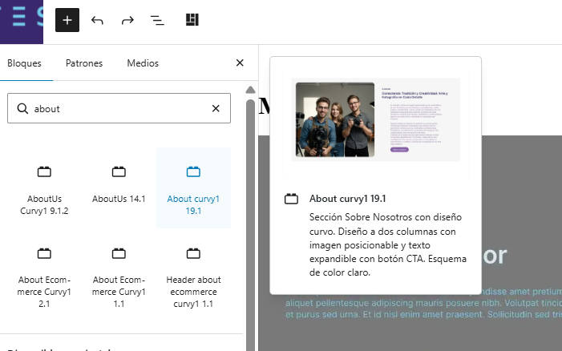The image size is (562, 351).
Task: Click the inserter panel scrollbar up arrow
Action: (250, 90)
